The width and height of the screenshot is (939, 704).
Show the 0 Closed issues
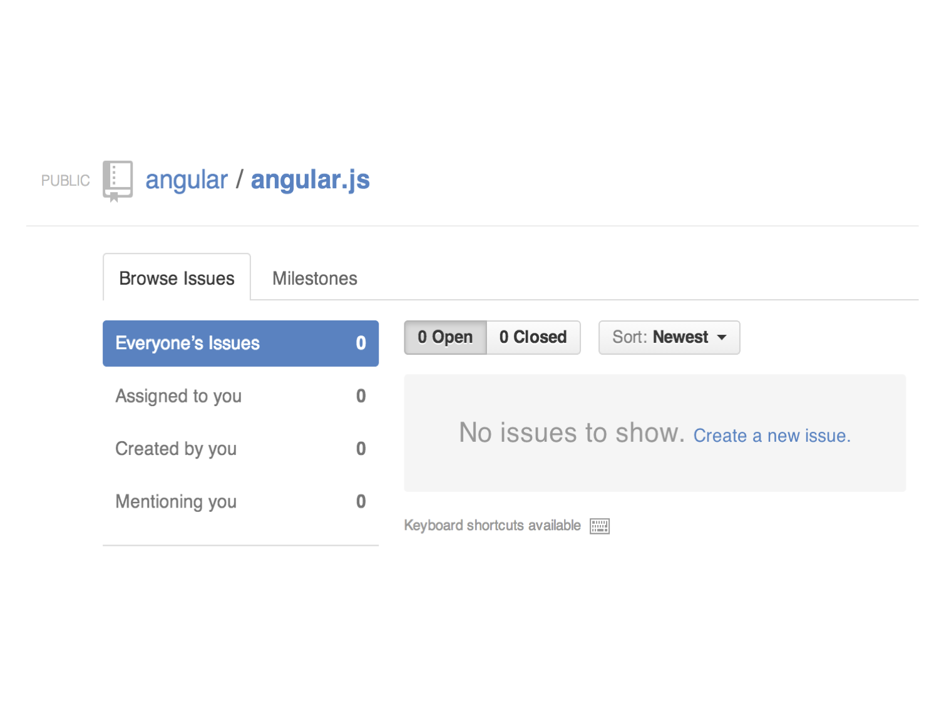533,337
